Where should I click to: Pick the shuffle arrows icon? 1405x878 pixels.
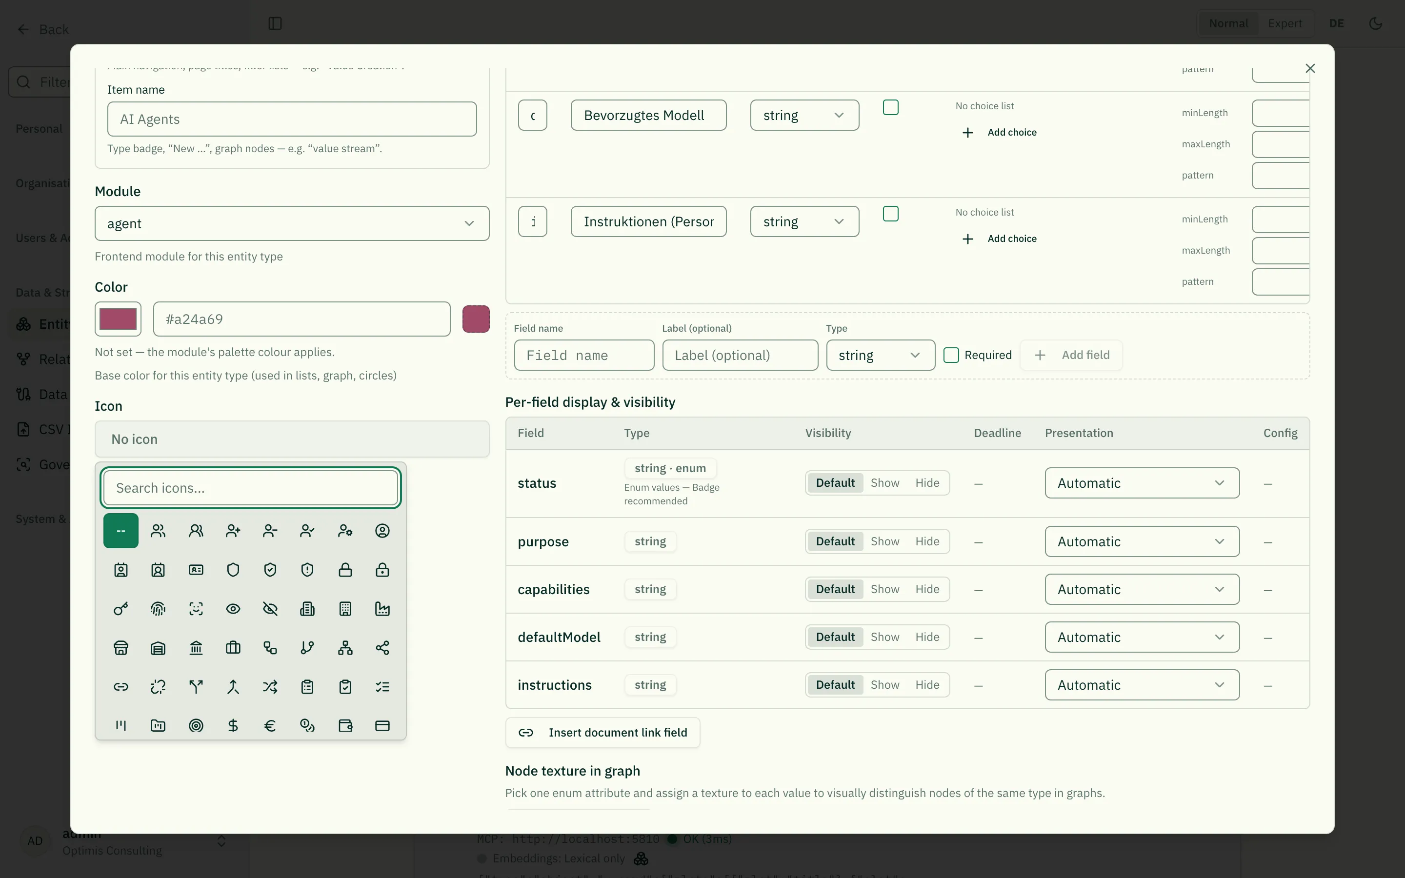tap(270, 686)
